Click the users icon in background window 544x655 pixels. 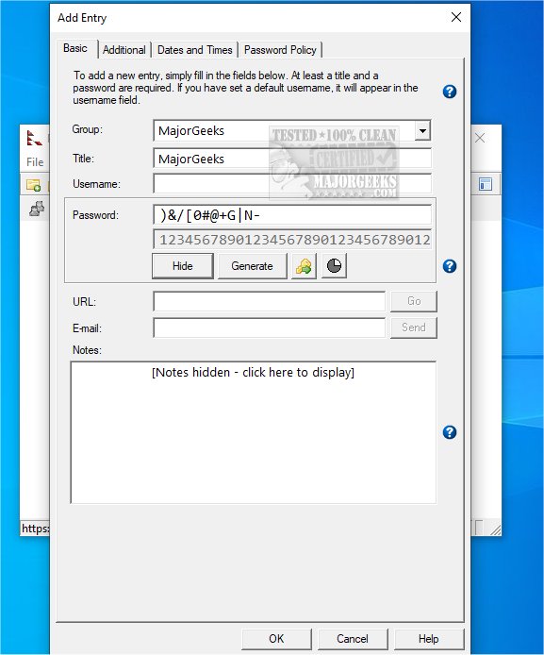(37, 209)
